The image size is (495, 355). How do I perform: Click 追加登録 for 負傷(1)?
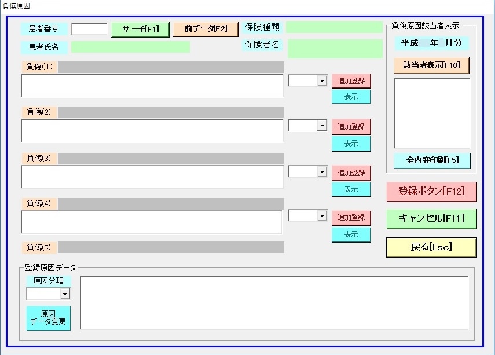351,81
